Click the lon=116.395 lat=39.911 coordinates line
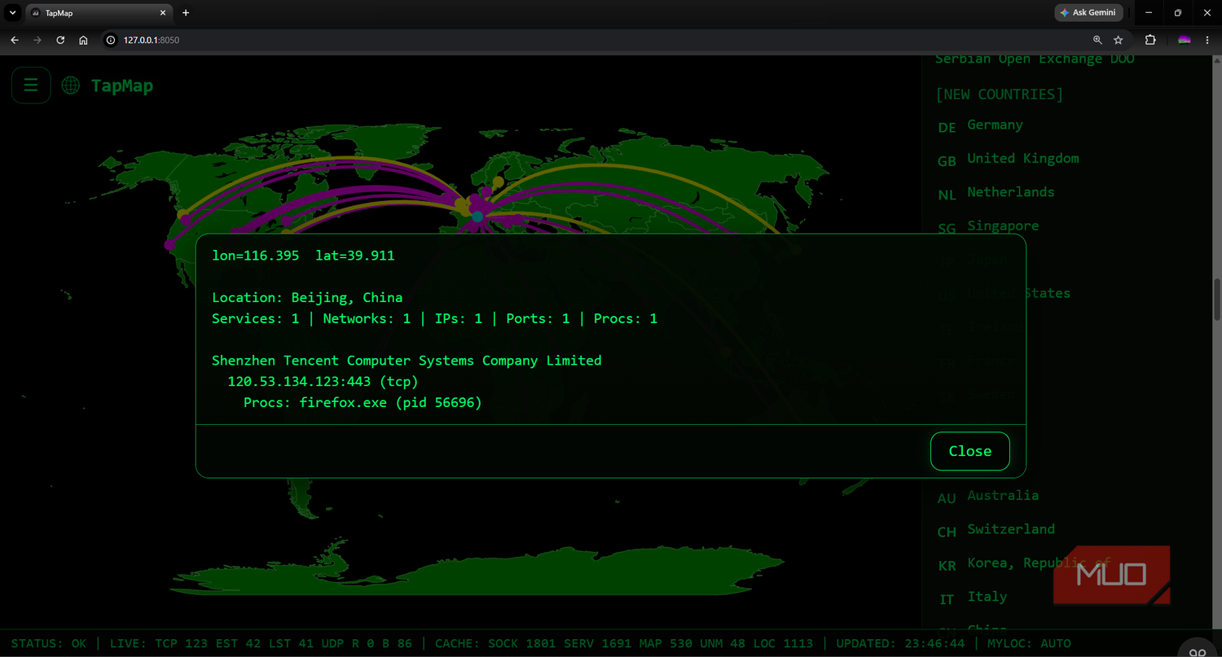The image size is (1222, 657). pyautogui.click(x=303, y=256)
